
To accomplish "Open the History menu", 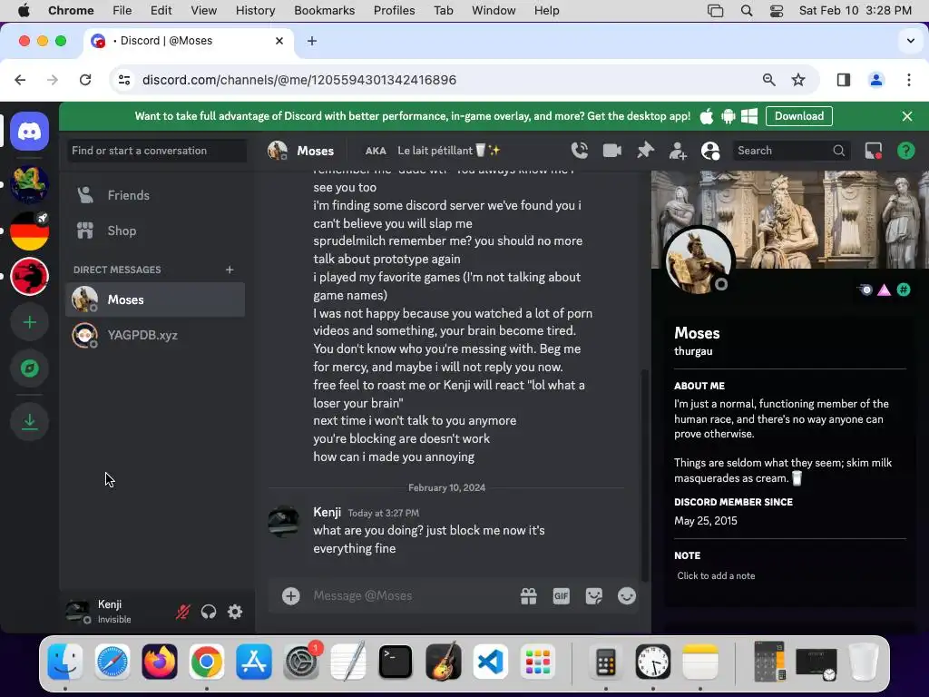I will (x=255, y=10).
